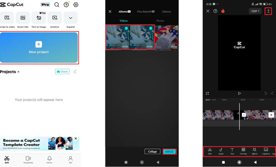Open Text to image tool
Screen dimensions: 276x167
coord(39,20)
